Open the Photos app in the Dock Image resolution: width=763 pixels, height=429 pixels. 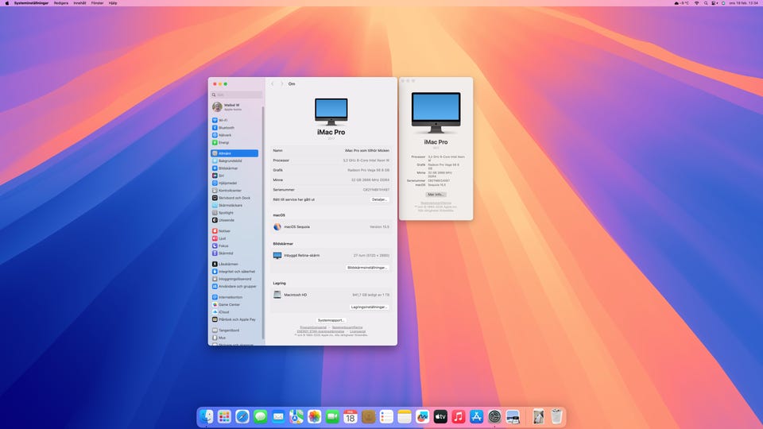[315, 416]
